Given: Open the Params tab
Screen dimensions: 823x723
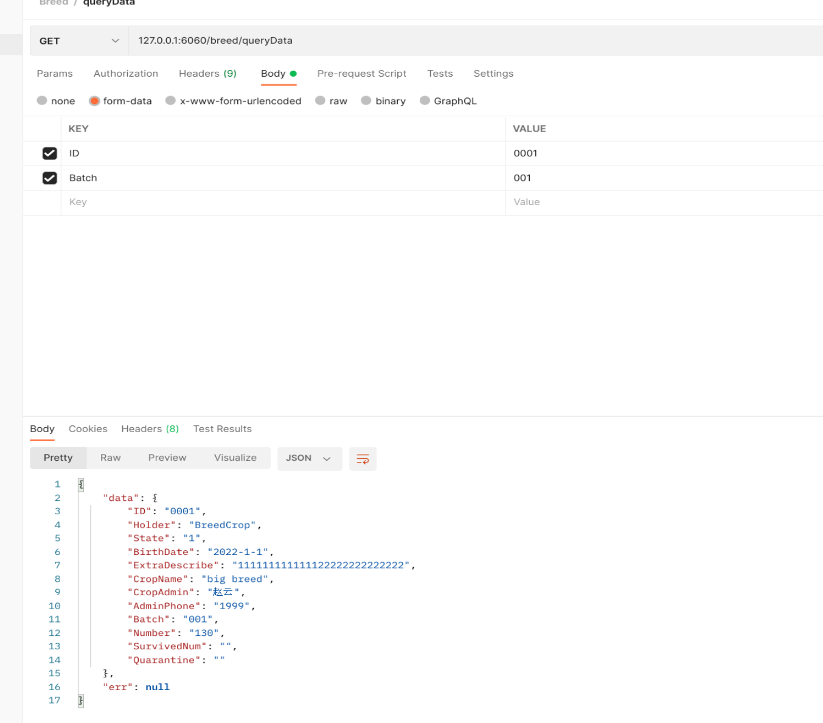Looking at the screenshot, I should pos(55,74).
